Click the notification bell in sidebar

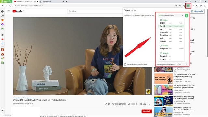coord(2,110)
